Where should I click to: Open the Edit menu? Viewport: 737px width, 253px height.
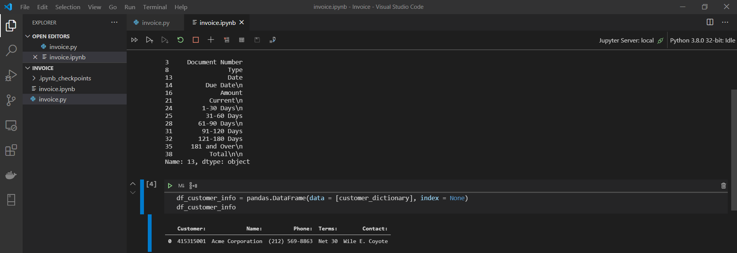(x=42, y=7)
